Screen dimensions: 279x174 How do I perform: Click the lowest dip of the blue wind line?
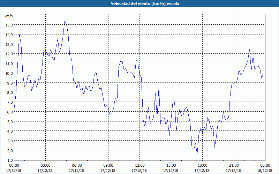click(x=197, y=153)
